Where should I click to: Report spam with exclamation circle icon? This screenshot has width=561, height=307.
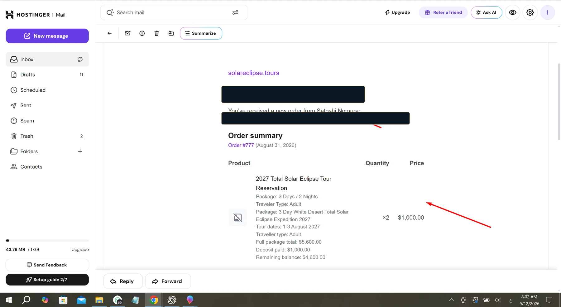(x=142, y=33)
